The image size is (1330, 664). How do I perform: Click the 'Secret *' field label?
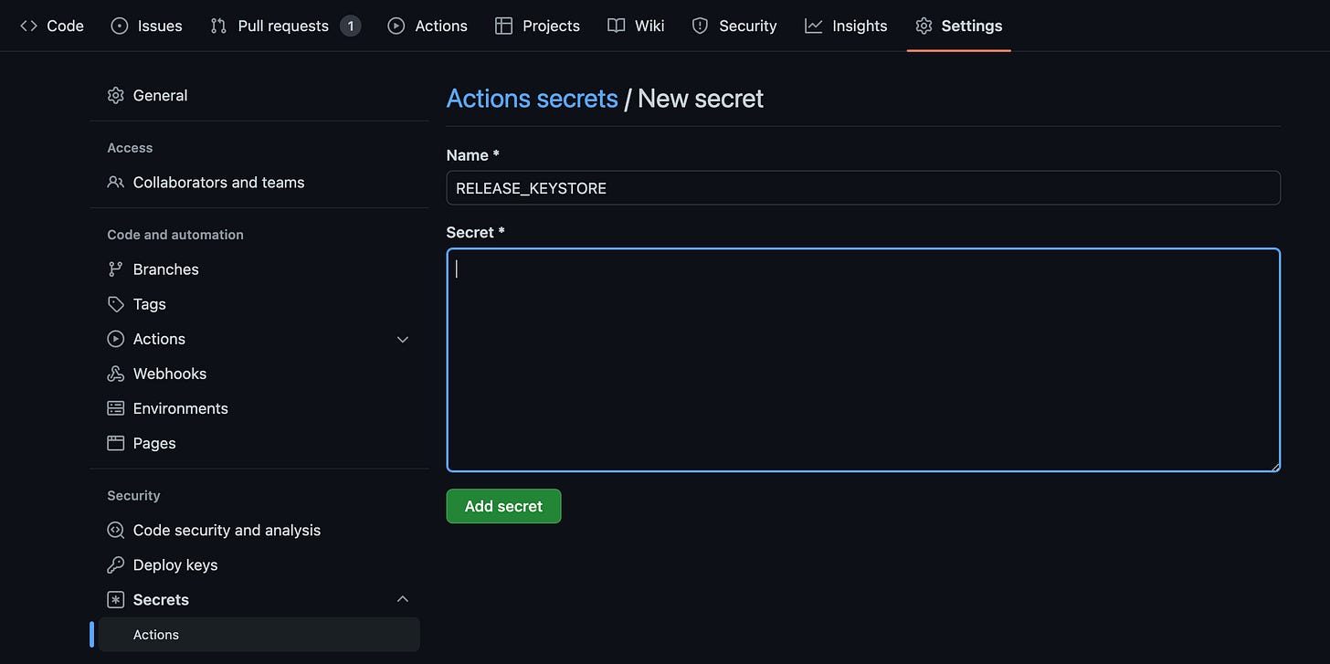475,232
